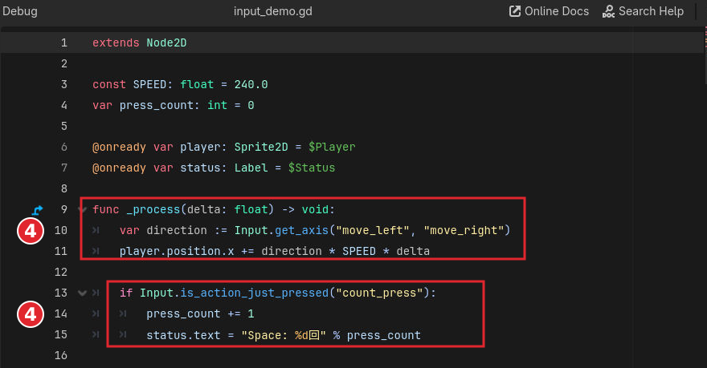Image resolution: width=707 pixels, height=368 pixels.
Task: Select the input_demo.gd script title
Action: click(x=273, y=11)
